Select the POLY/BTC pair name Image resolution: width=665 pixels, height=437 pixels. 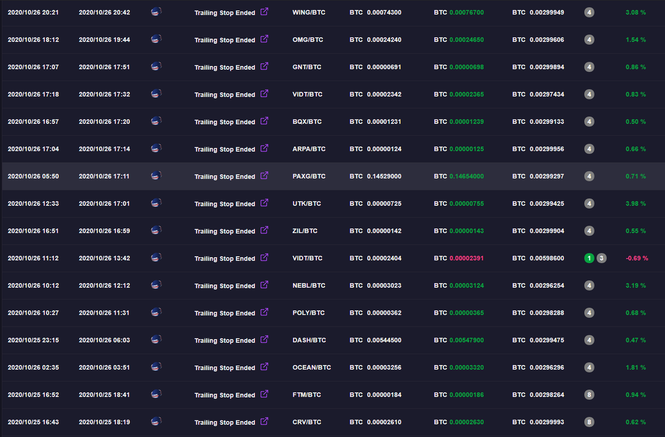[309, 313]
